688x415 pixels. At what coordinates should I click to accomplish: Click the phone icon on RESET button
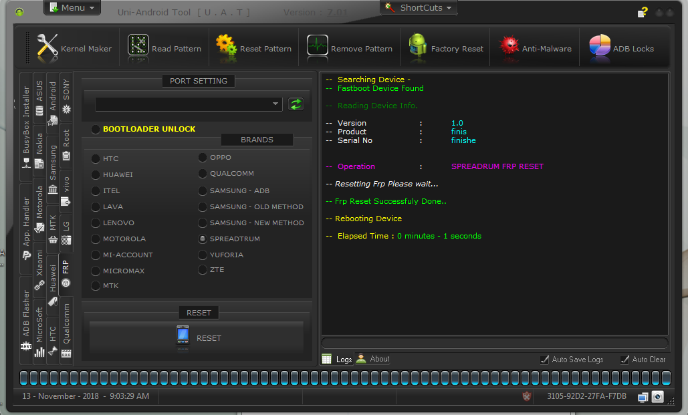(183, 336)
